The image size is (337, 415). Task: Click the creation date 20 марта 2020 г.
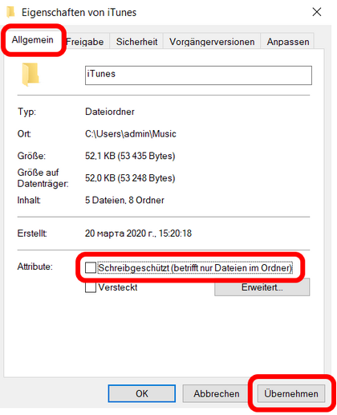pyautogui.click(x=120, y=234)
